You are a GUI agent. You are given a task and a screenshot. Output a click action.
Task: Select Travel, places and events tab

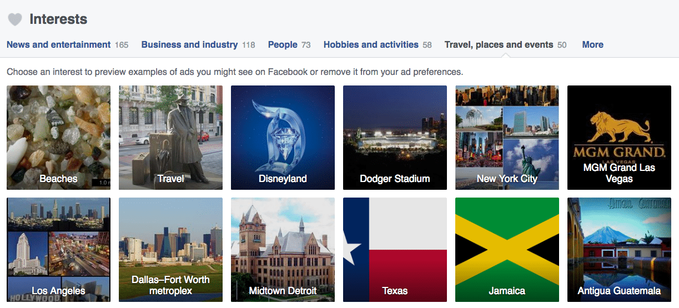pos(505,45)
